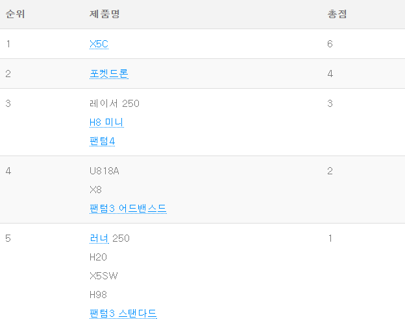Open the 포켓드론 product link
Viewport: 405px width, 324px height.
click(109, 74)
